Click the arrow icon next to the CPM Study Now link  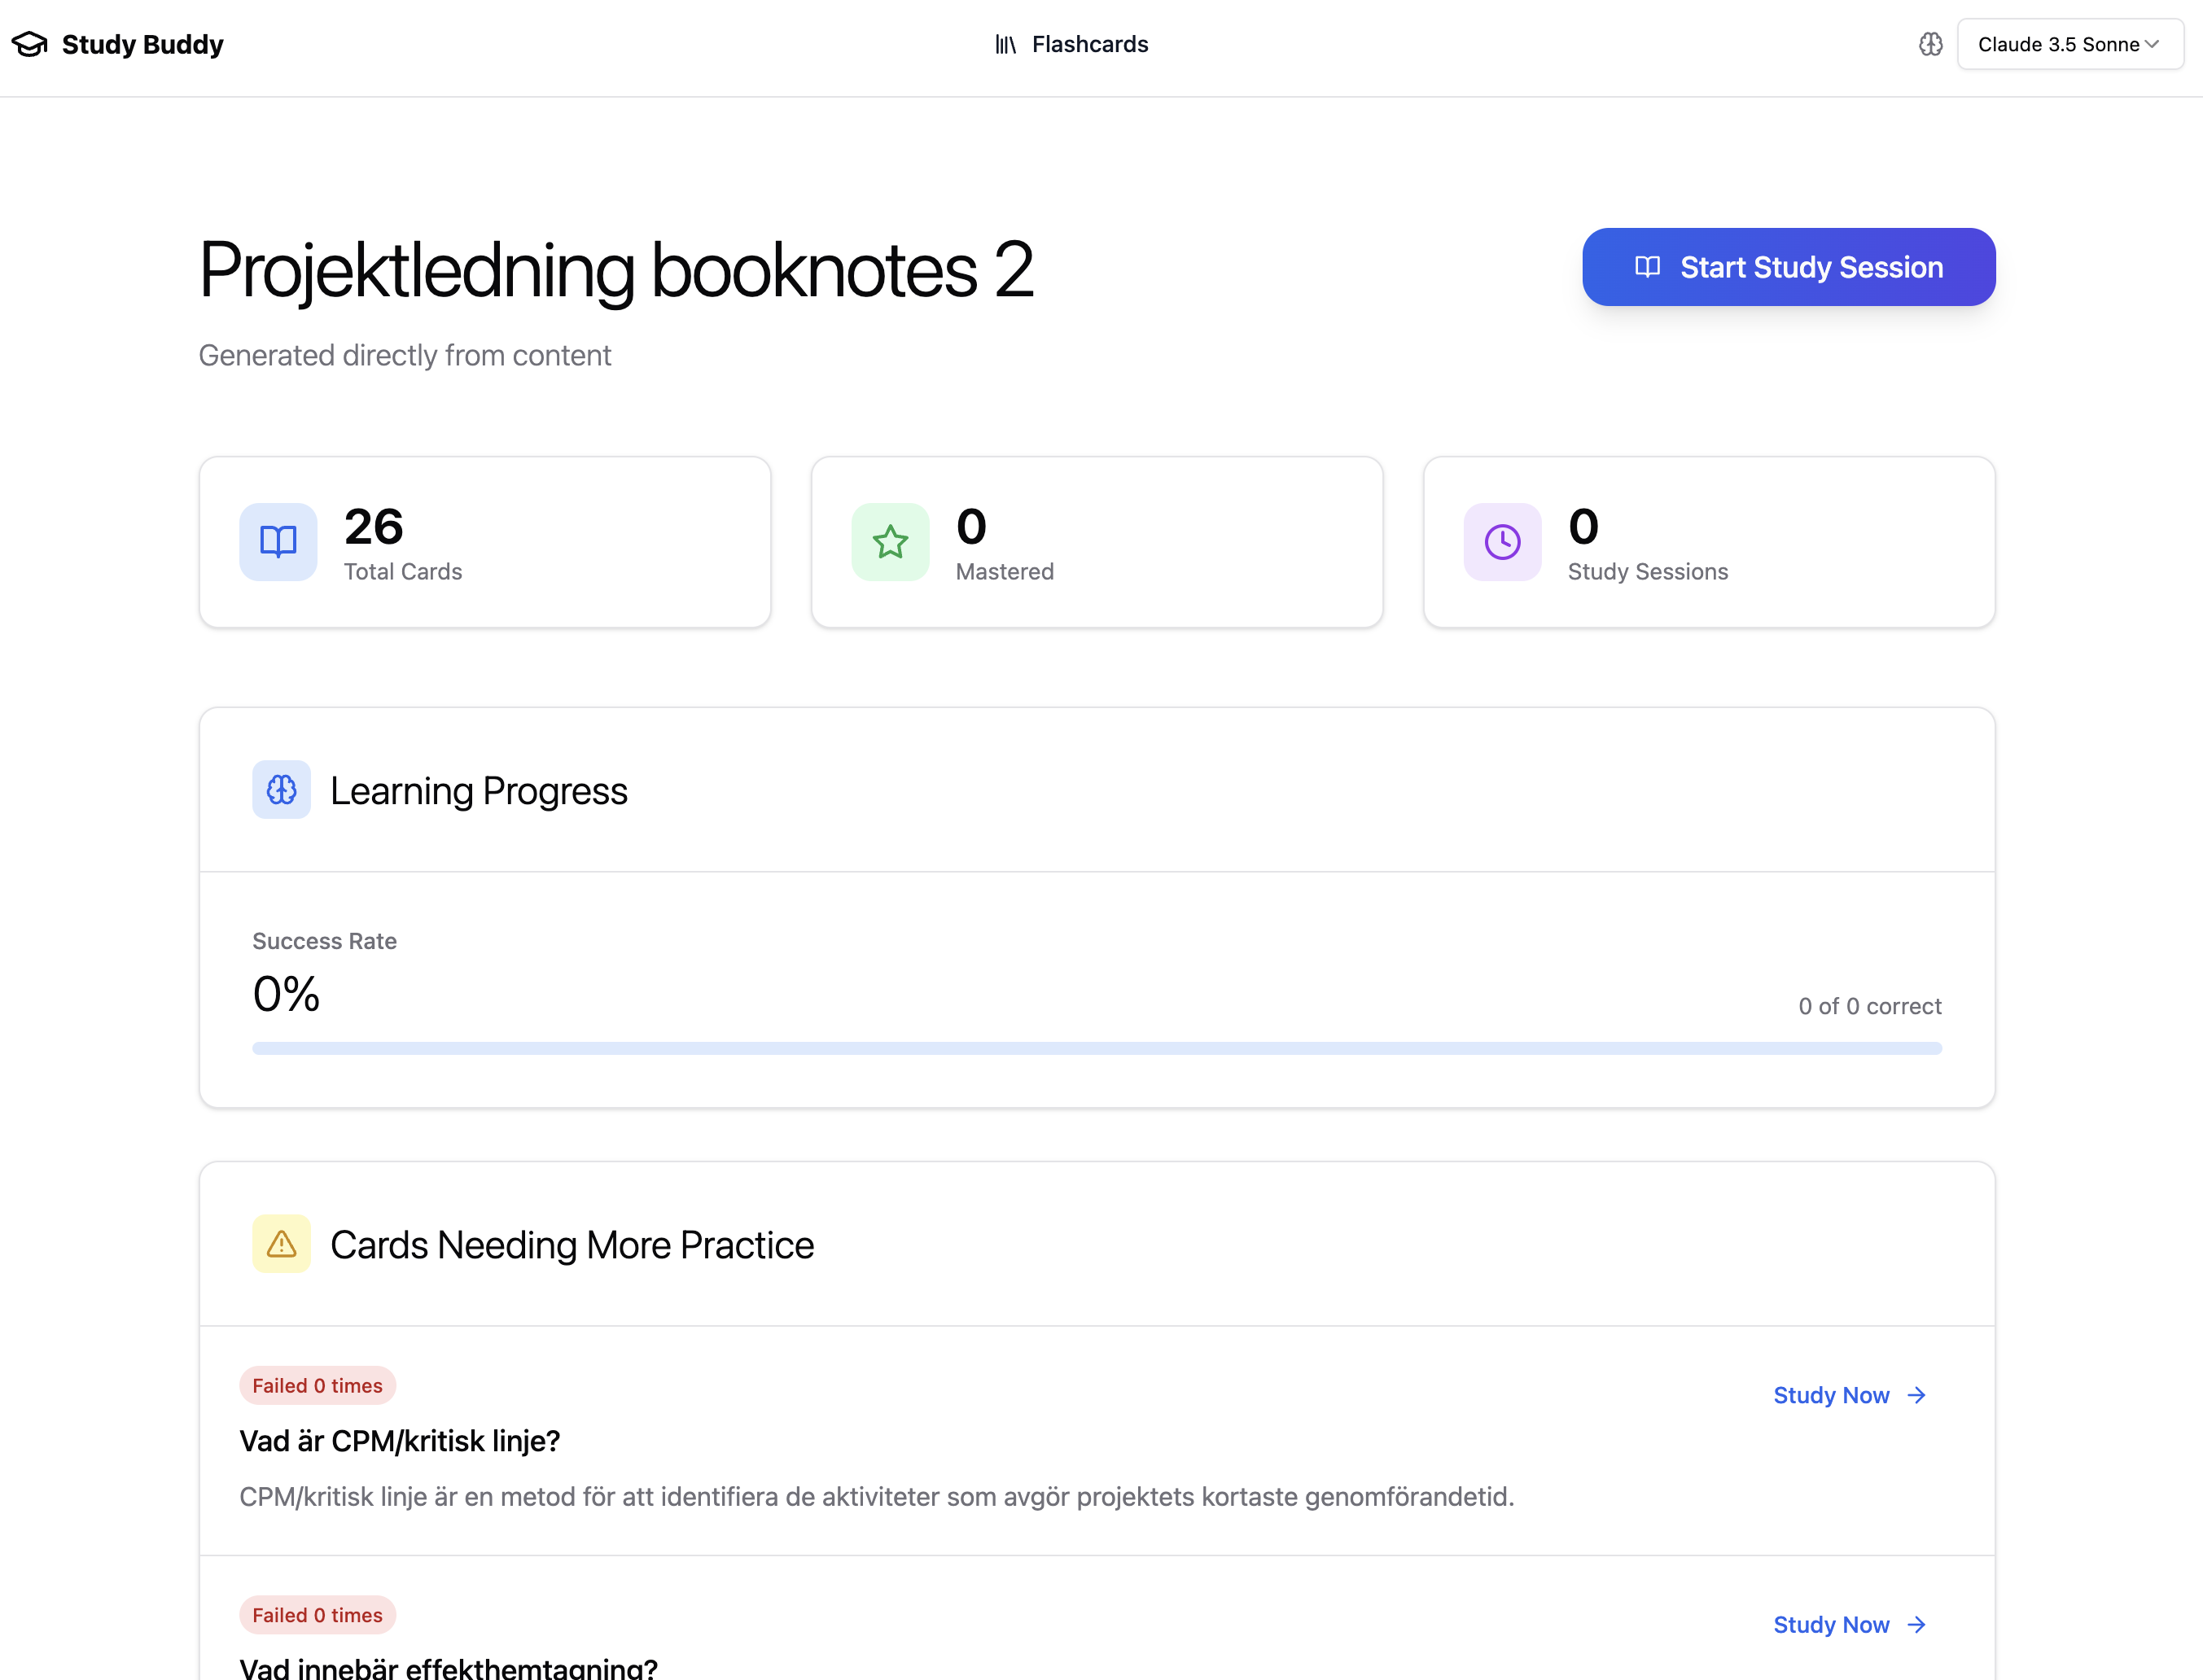(x=1916, y=1395)
